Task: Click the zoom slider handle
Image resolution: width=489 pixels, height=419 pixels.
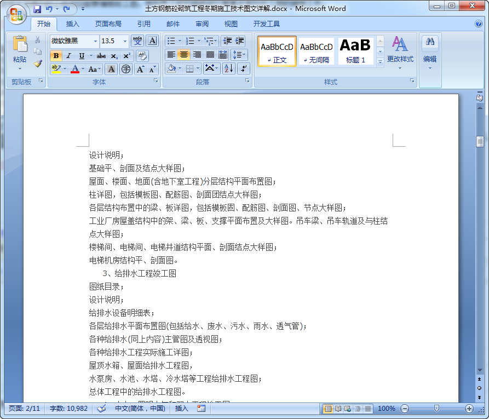Action: 436,409
